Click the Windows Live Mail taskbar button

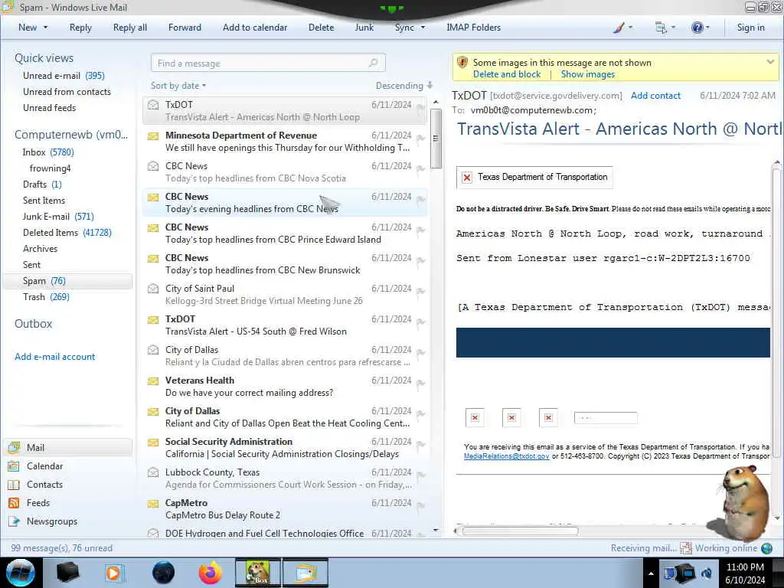[305, 573]
